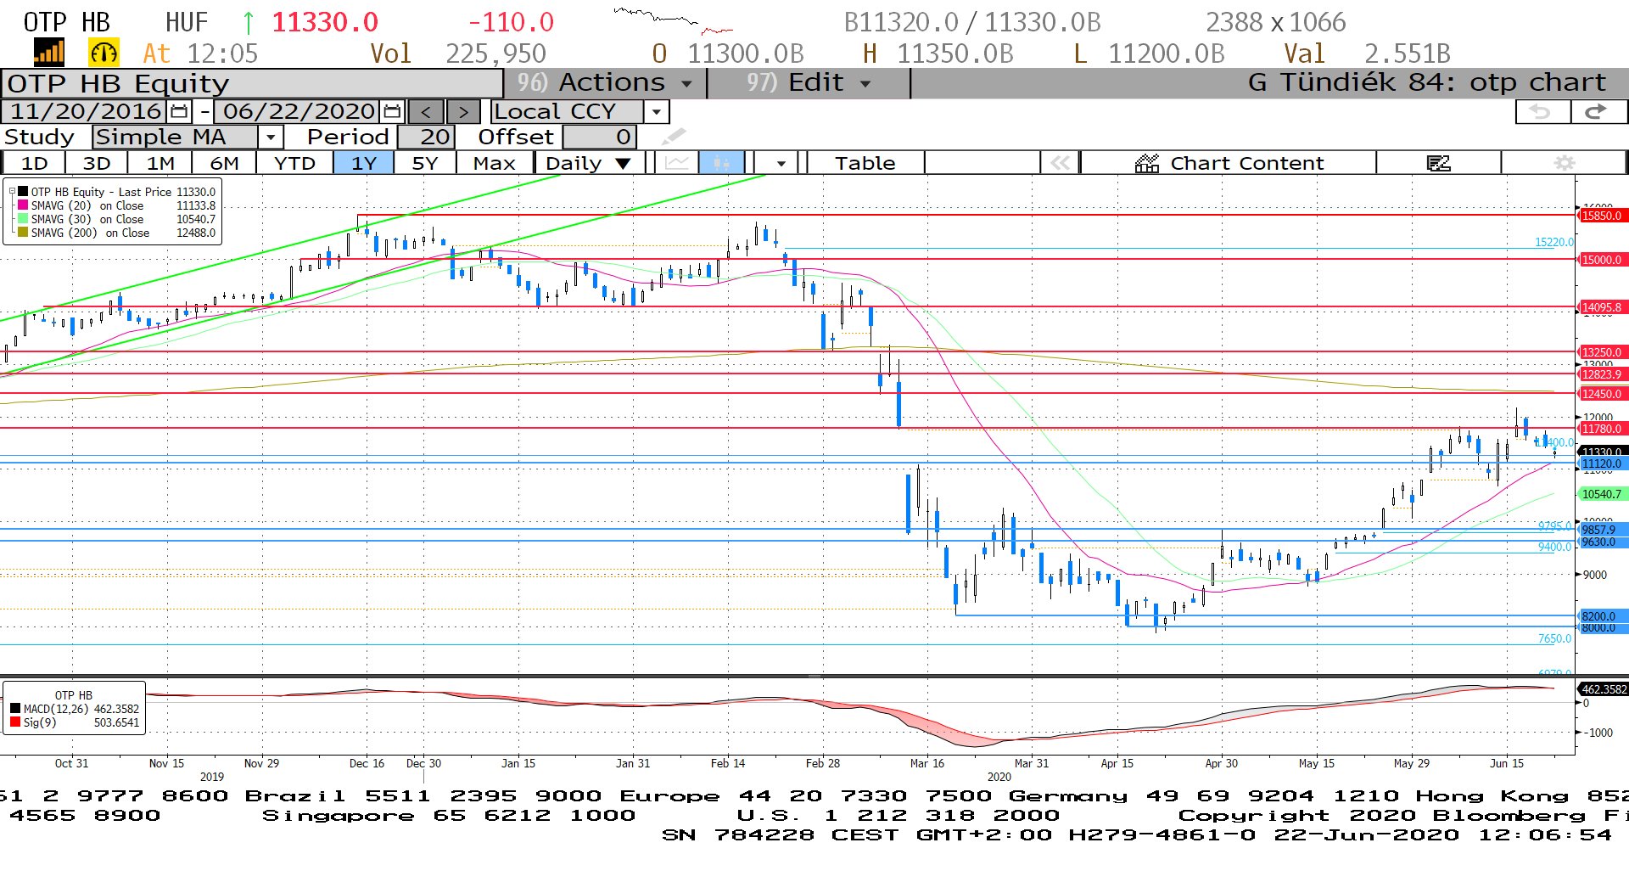The height and width of the screenshot is (882, 1629).
Task: Click the end date 06/22/2020 field
Action: point(299,111)
